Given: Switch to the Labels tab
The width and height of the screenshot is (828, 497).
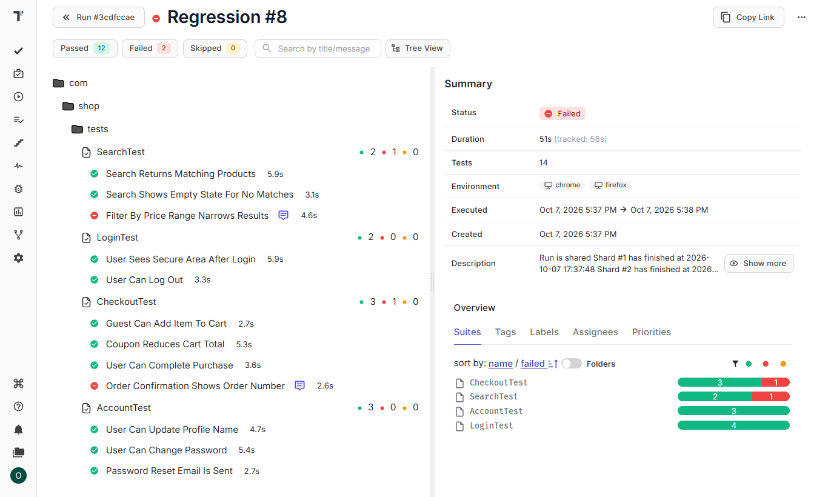Looking at the screenshot, I should [x=544, y=332].
